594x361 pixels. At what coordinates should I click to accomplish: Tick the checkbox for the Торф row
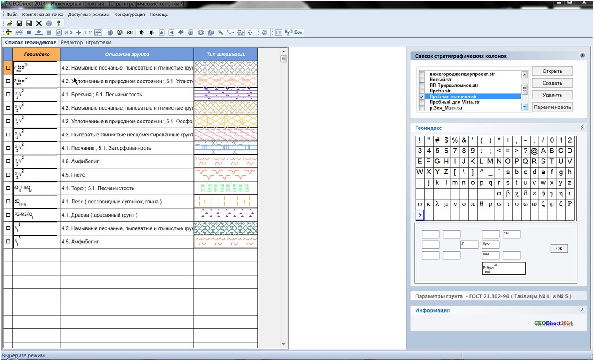[x=8, y=188]
